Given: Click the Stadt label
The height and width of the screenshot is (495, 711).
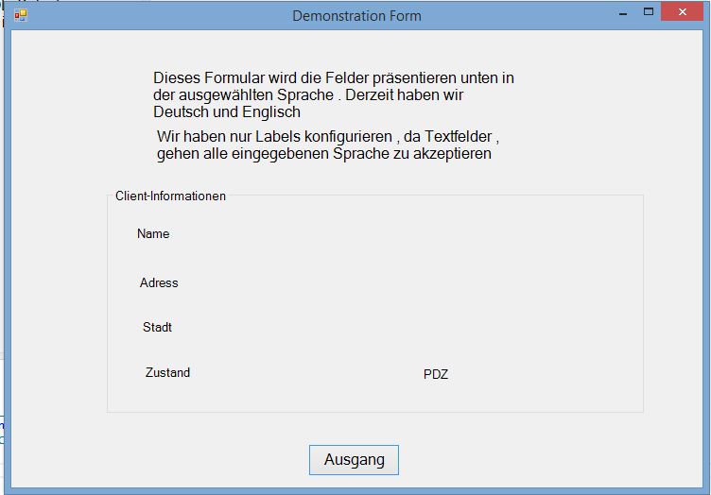Looking at the screenshot, I should pos(157,328).
